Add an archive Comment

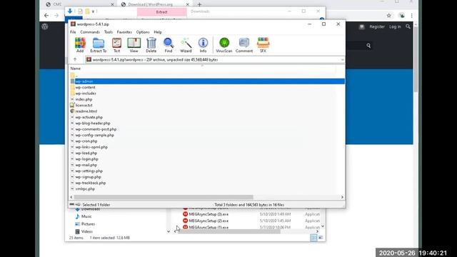click(244, 45)
